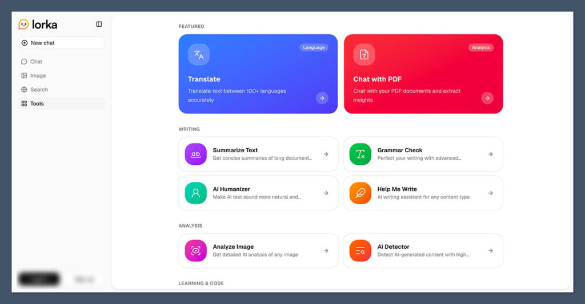Click 'Make AI text sound more natural' text
Viewport: 585px width, 304px height.
257,197
